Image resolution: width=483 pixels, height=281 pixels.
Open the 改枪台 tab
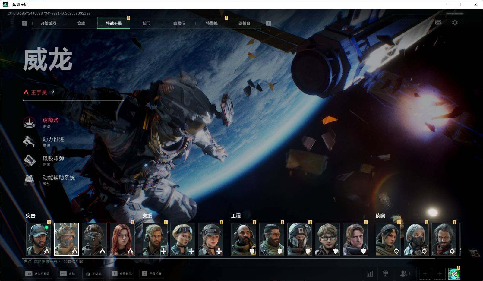coord(244,23)
